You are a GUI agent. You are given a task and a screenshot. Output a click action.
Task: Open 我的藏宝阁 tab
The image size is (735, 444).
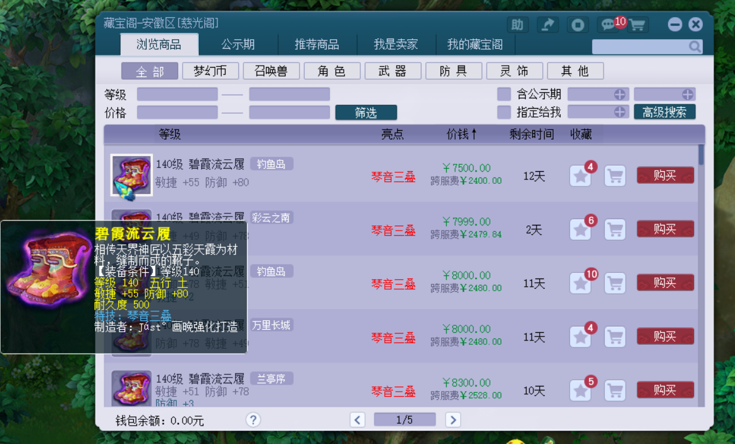click(475, 44)
